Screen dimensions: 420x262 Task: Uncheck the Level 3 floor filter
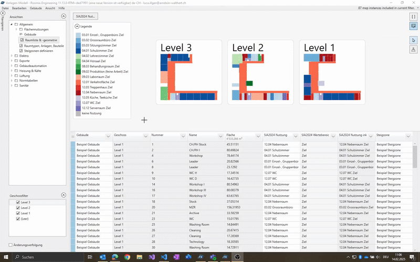pyautogui.click(x=18, y=202)
